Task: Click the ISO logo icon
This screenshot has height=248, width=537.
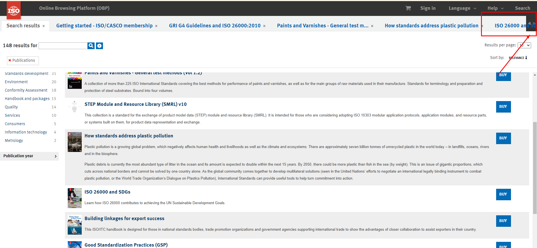Action: point(14,11)
